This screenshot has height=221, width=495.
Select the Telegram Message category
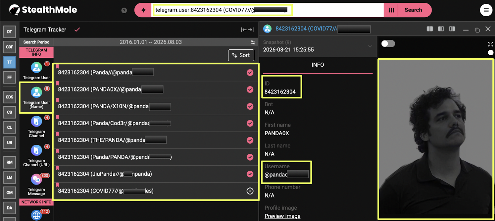(37, 185)
